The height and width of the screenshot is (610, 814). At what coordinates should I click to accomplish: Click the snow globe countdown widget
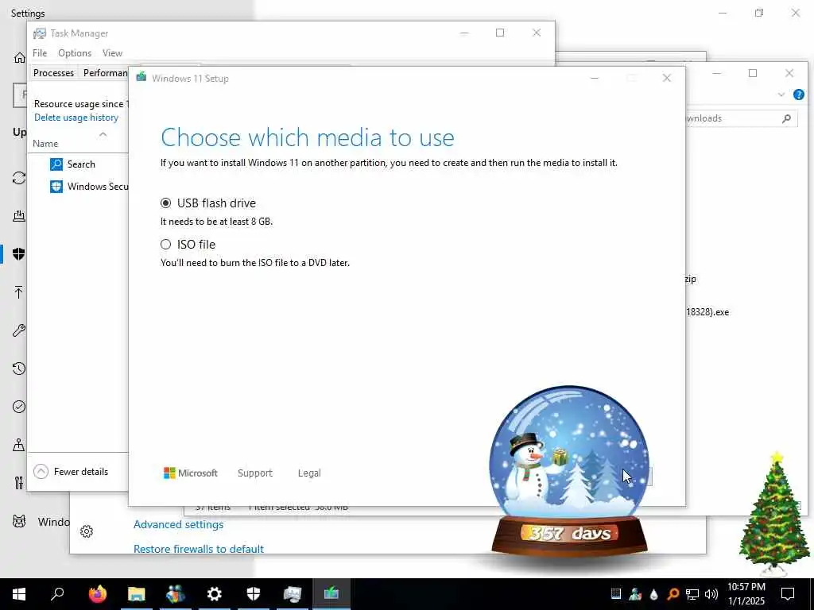point(569,472)
